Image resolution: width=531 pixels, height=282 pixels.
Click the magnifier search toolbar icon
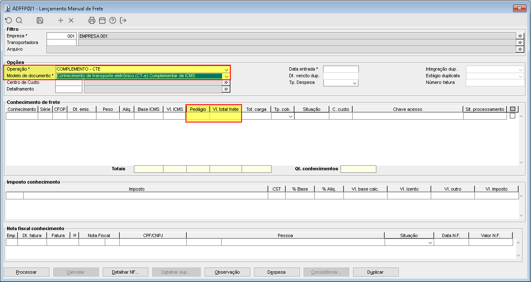point(19,20)
